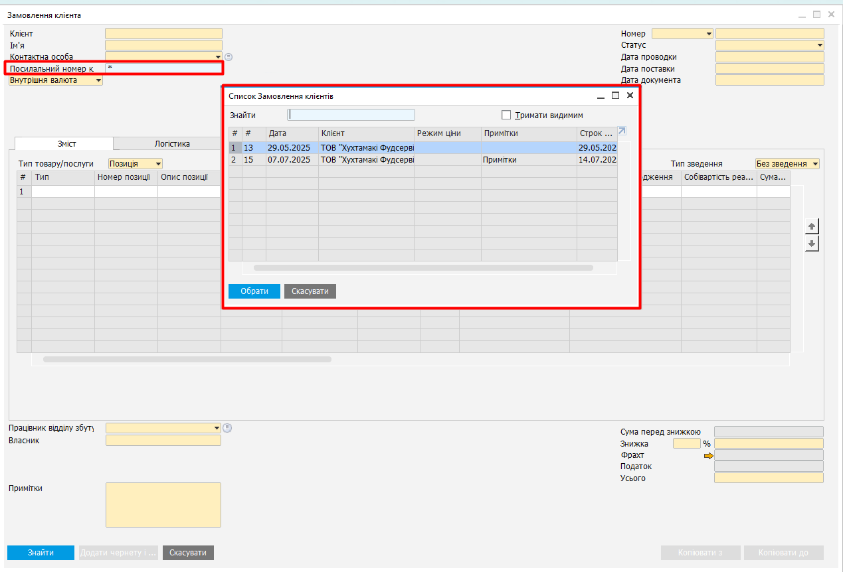Click 'Скасувати' in the orders list dialog
The image size is (843, 572).
coord(310,291)
